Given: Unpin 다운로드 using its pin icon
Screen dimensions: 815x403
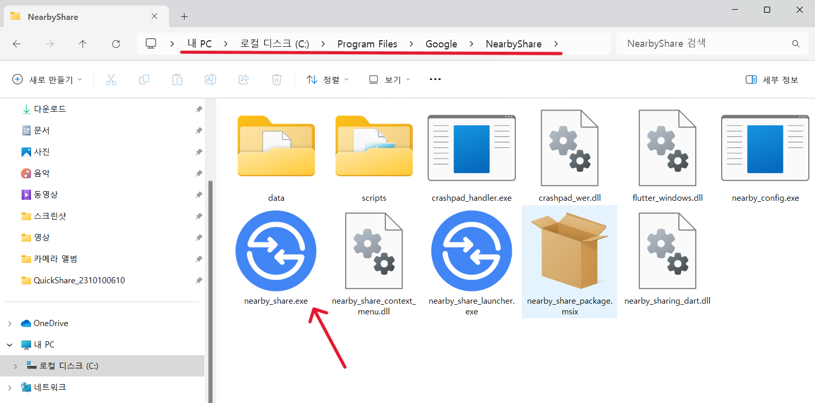Looking at the screenshot, I should coord(199,109).
